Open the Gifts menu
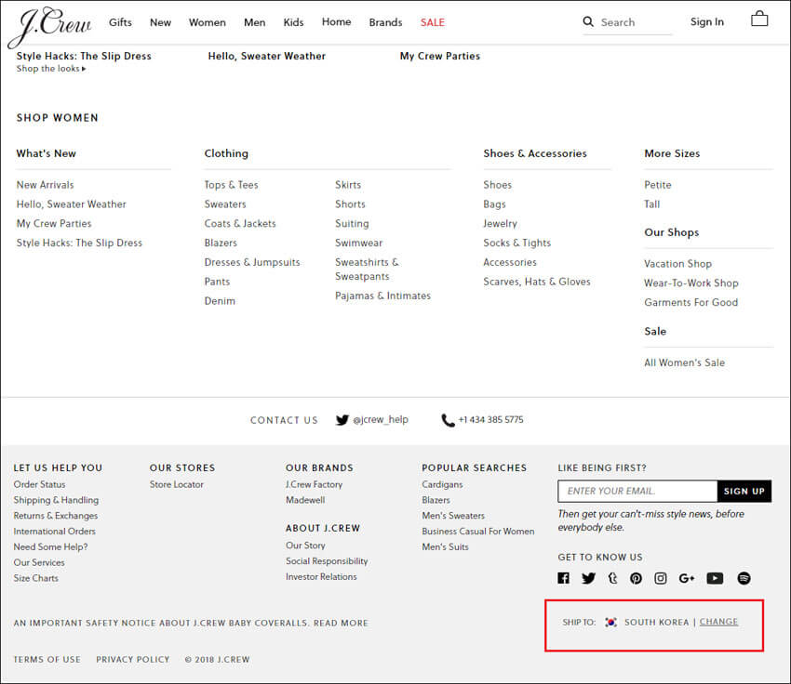Viewport: 791px width, 684px height. point(120,22)
